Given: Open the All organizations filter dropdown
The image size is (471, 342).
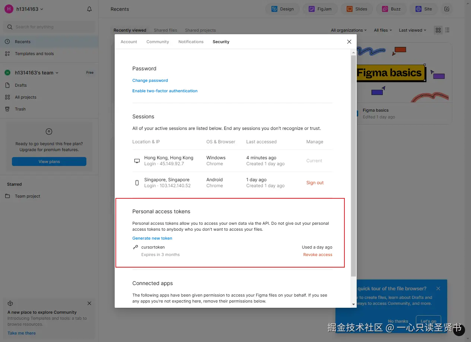Looking at the screenshot, I should [349, 30].
